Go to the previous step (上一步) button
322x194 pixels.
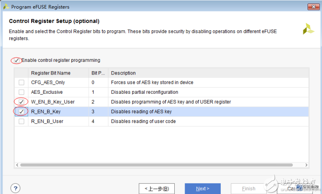pyautogui.click(x=157, y=189)
